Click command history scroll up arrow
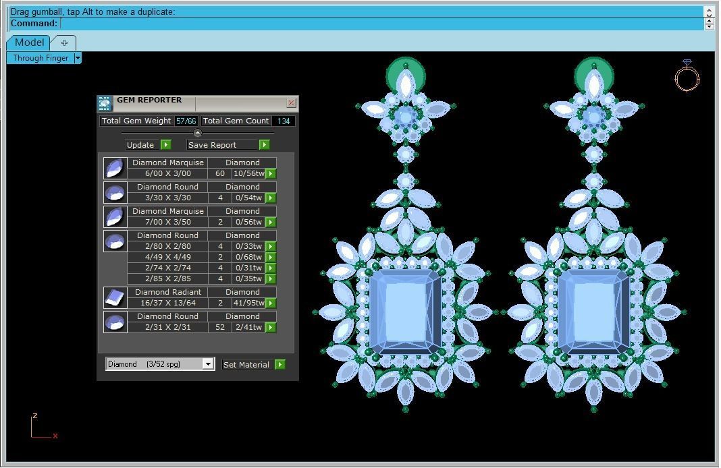This screenshot has width=721, height=468. (x=710, y=10)
